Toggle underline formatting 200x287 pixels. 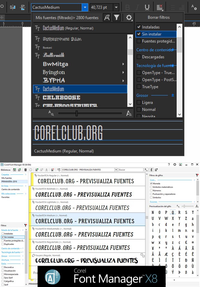pos(147,7)
